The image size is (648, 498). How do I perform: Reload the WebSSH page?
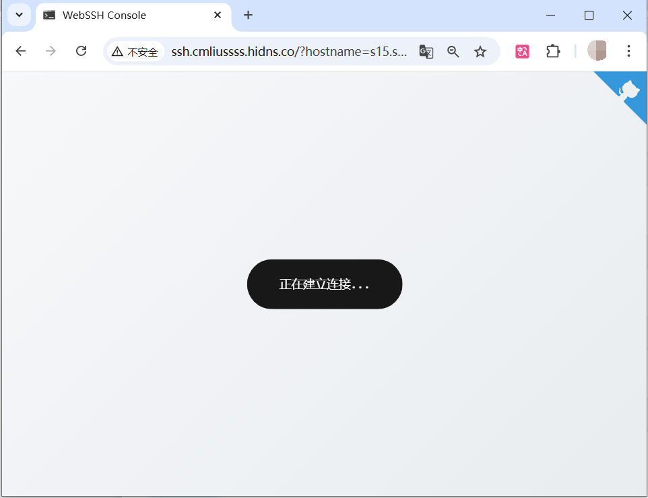tap(81, 51)
